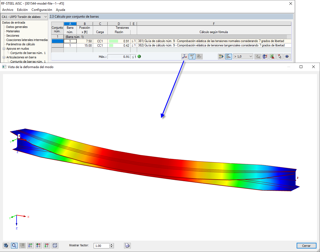Open the CA1 - LRFD Torsión de alabeo dropdown

[24, 17]
